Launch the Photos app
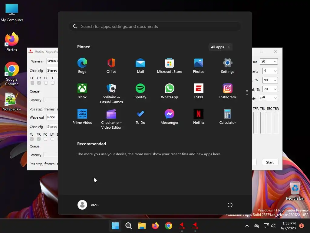The width and height of the screenshot is (310, 233). (199, 66)
